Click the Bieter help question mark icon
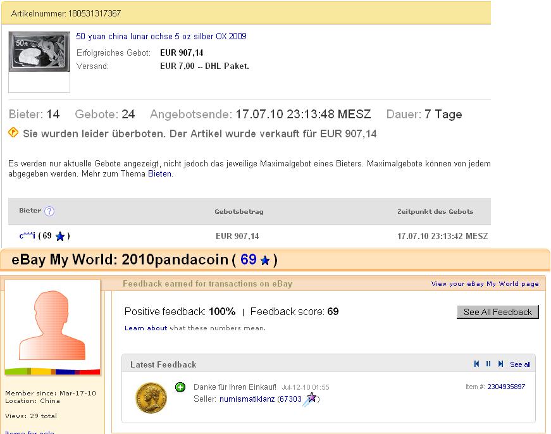This screenshot has width=551, height=434. coord(49,211)
